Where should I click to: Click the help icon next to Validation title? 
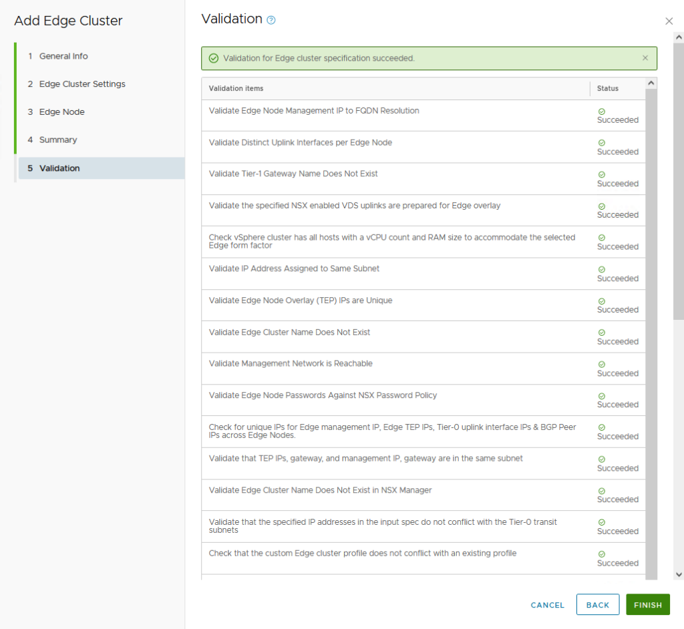[271, 20]
